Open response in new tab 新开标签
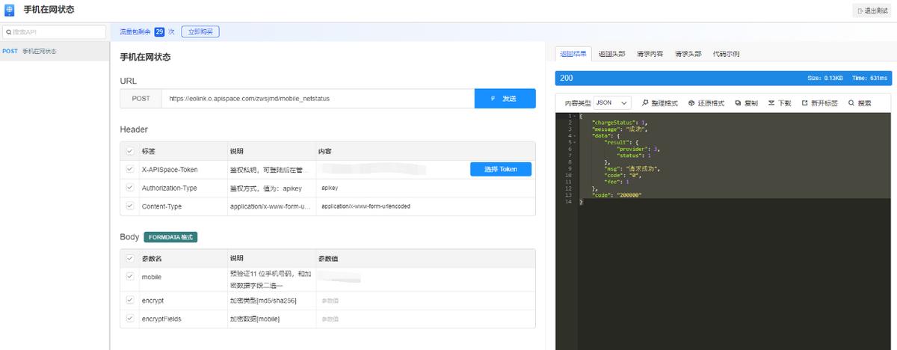 pyautogui.click(x=805, y=103)
